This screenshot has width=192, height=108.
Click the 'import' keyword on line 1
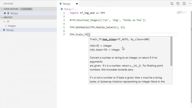click(74, 13)
